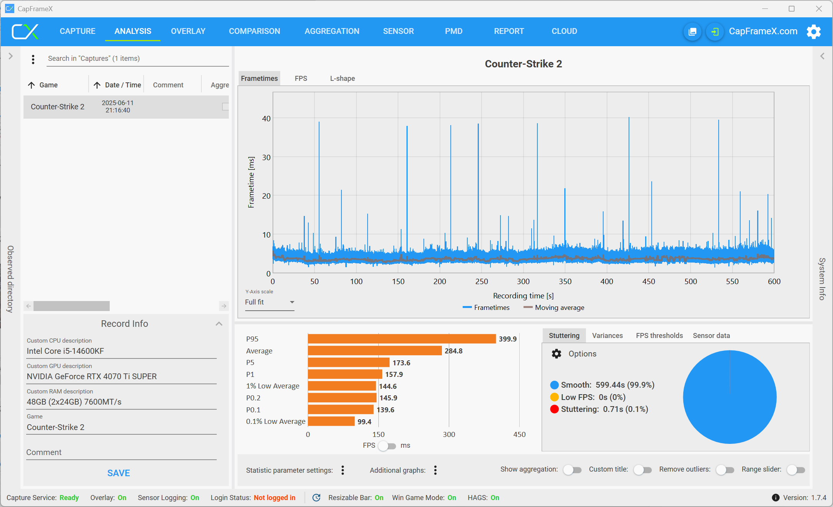Edit the Custom RAM description field
This screenshot has width=833, height=507.
[121, 402]
